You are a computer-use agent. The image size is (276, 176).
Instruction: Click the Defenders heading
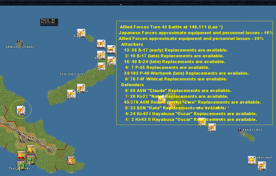tap(133, 85)
